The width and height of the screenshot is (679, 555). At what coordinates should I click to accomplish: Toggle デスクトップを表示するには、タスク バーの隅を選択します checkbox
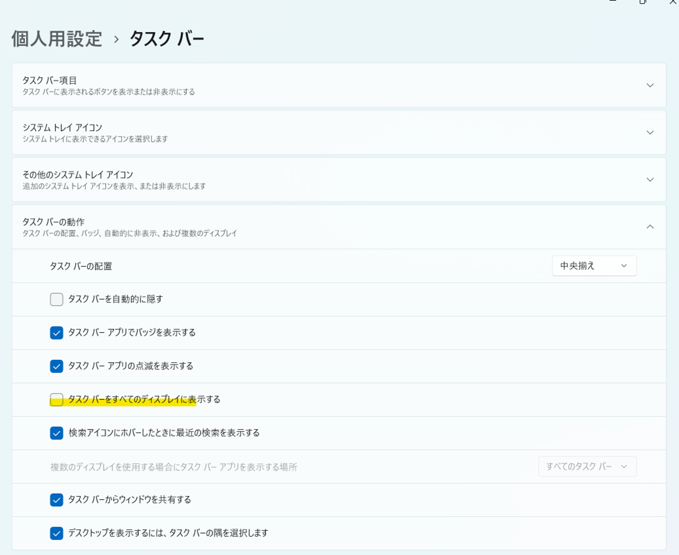click(x=57, y=533)
